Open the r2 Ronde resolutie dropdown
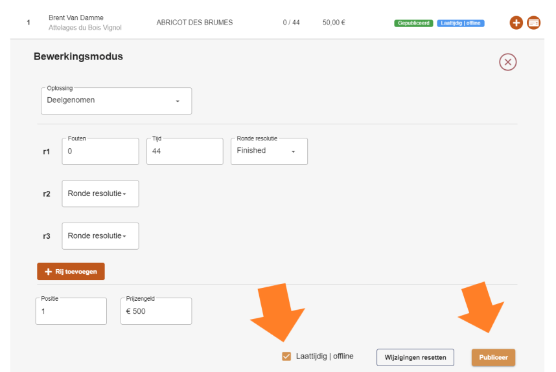Screen dimensions: 556x372 pyautogui.click(x=100, y=193)
